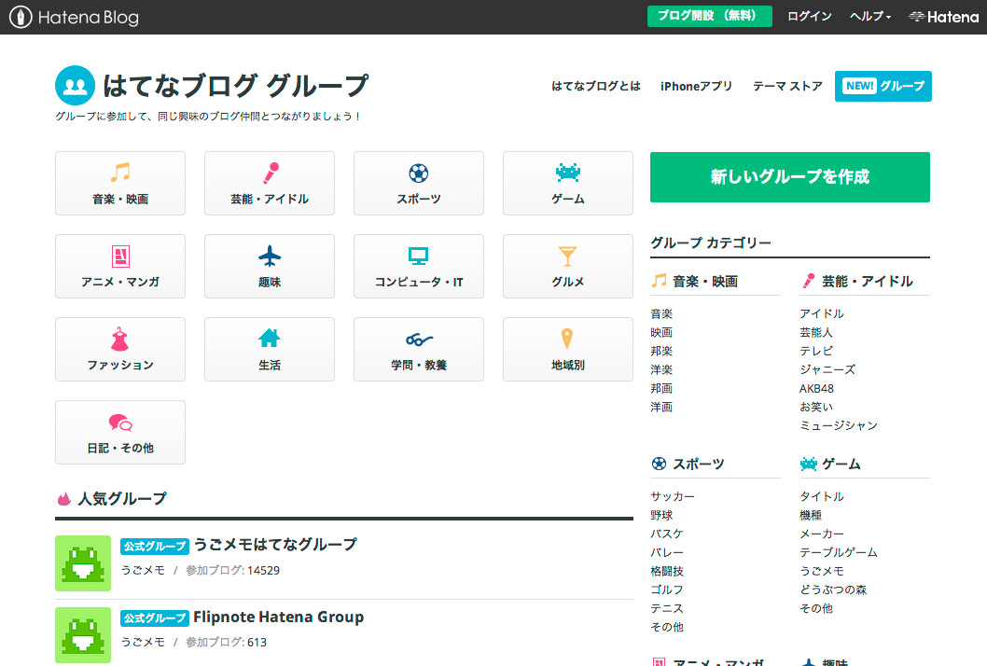Open the Hatena Blog logo in header
This screenshot has width=987, height=666.
pyautogui.click(x=74, y=17)
